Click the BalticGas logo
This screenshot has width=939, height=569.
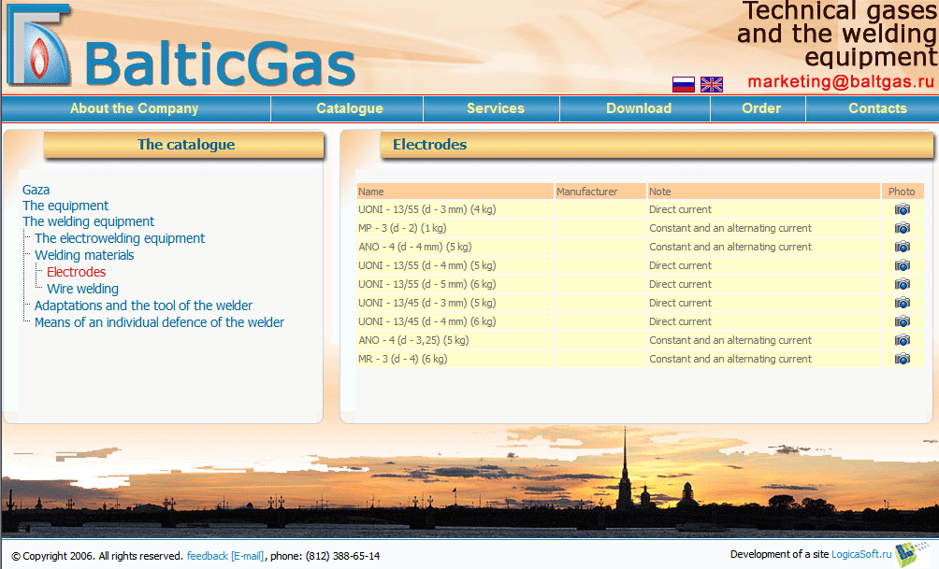(x=181, y=46)
